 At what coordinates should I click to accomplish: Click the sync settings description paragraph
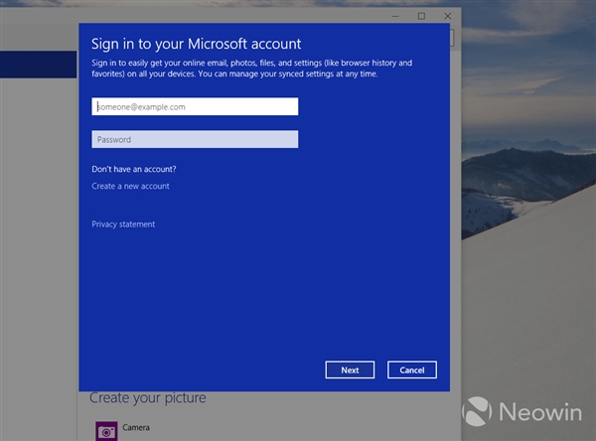point(251,69)
